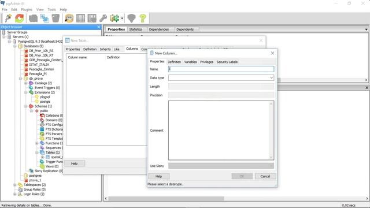
Task: Open the maintenance wrench icon
Action: click(x=103, y=18)
